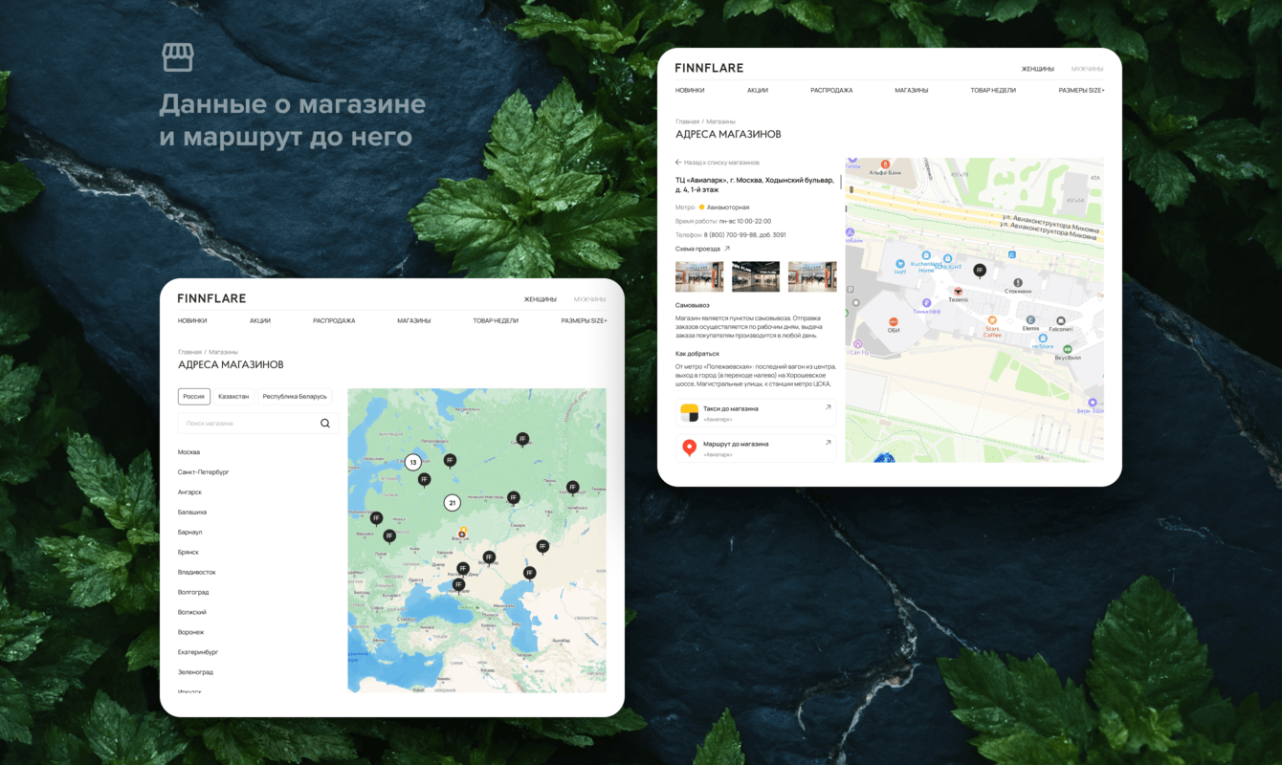Click the Альфа-Банк marker on the map
Screen dimensions: 1282x765
tap(885, 164)
